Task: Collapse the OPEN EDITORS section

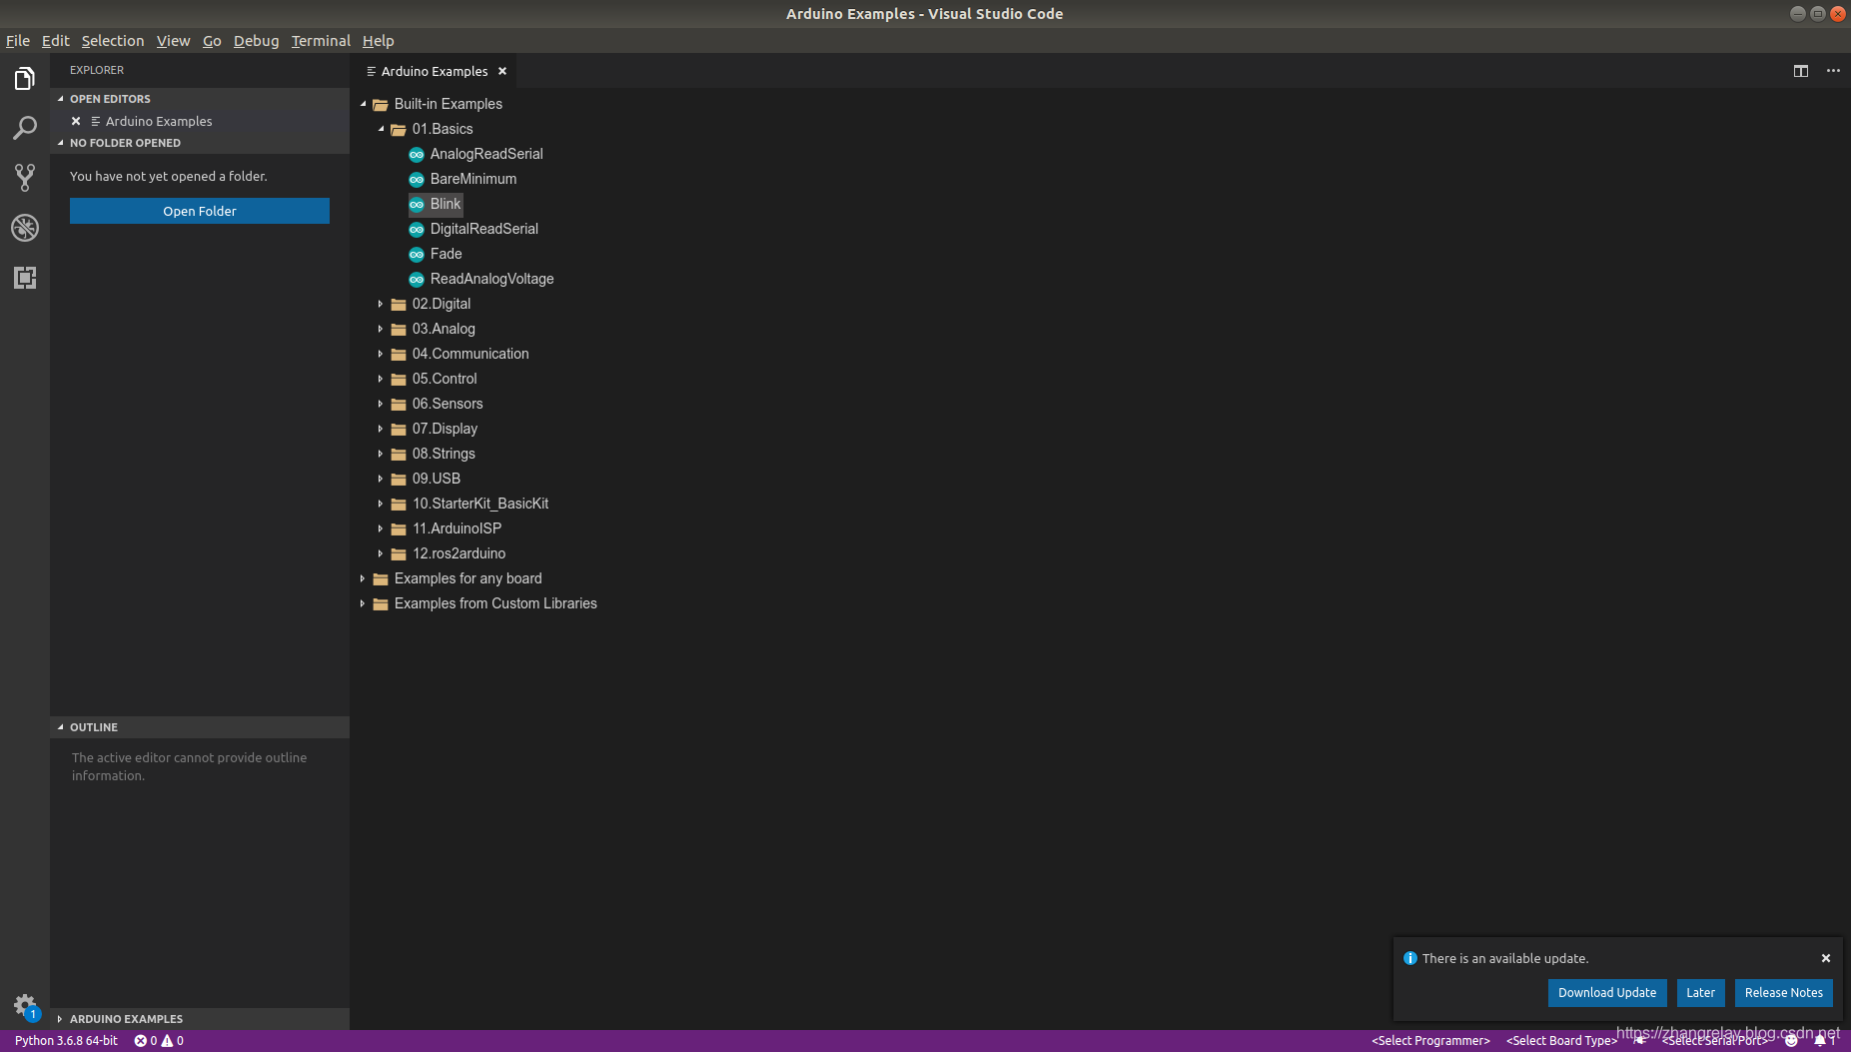Action: (x=200, y=99)
